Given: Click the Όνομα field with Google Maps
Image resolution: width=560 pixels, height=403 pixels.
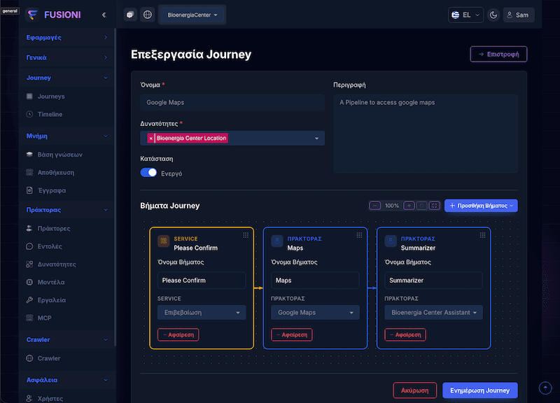Looking at the screenshot, I should pos(232,102).
